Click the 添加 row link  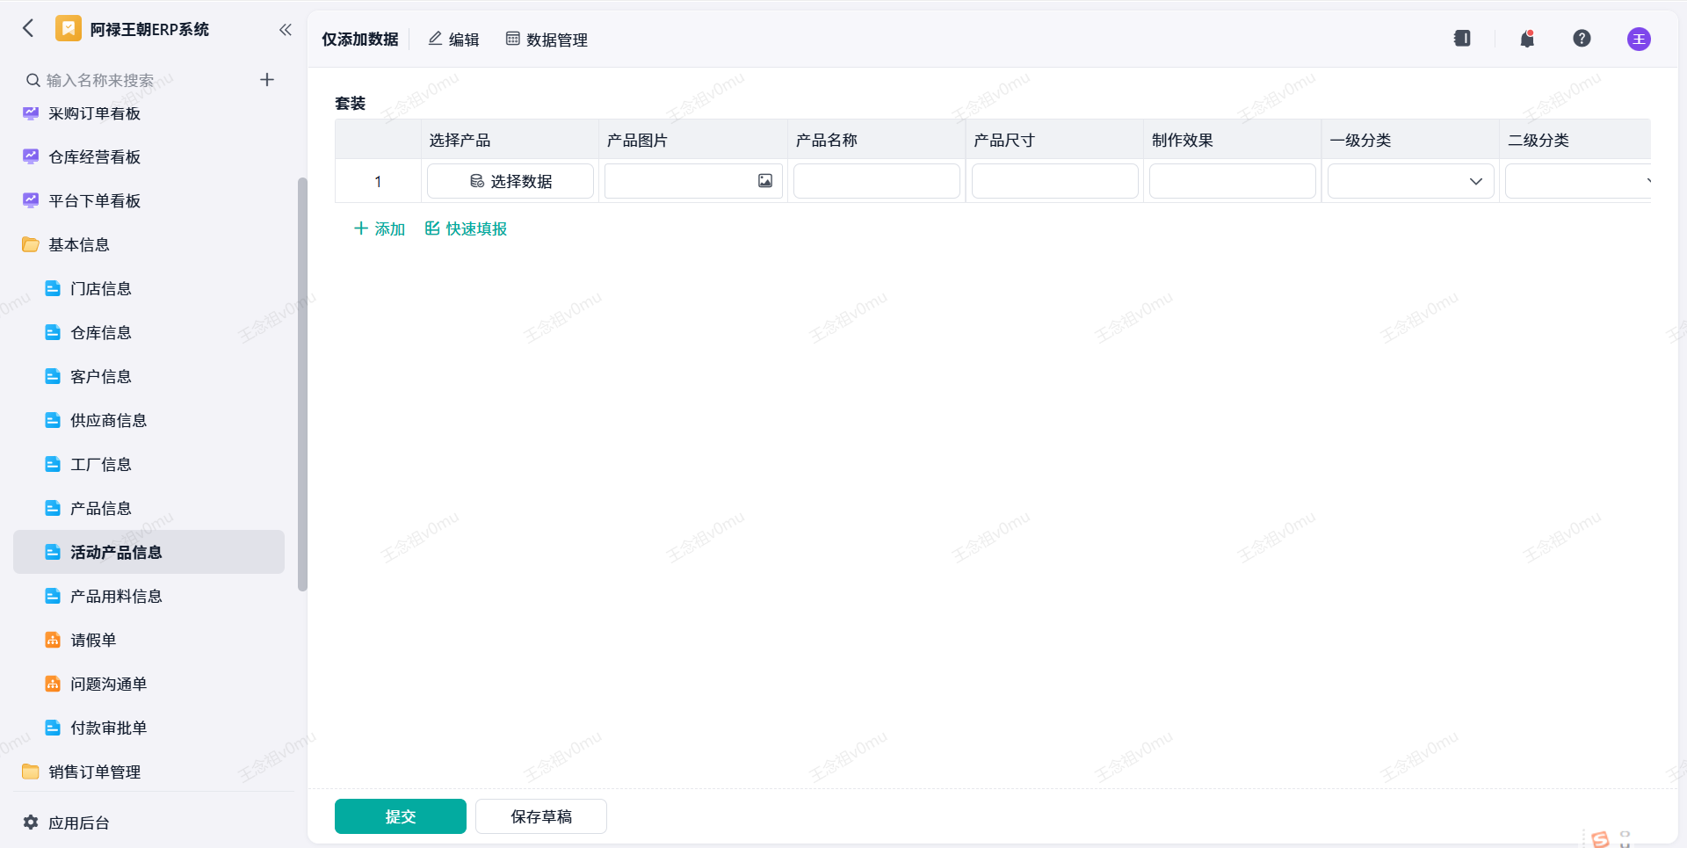pyautogui.click(x=380, y=228)
